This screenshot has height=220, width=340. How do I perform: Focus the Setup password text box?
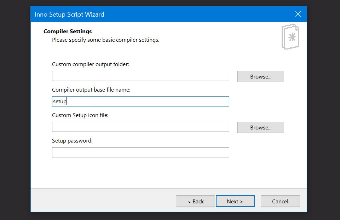pos(140,152)
